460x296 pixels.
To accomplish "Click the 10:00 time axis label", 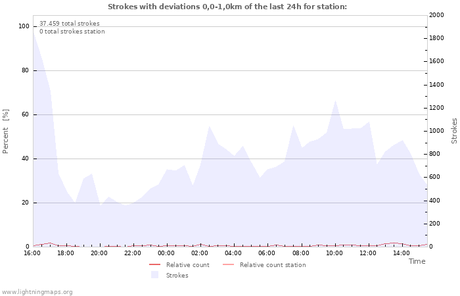I will (334, 253).
